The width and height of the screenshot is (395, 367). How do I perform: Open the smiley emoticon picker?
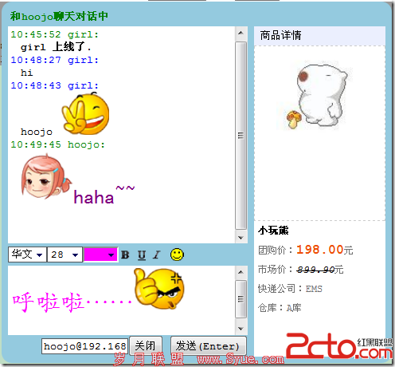177,255
